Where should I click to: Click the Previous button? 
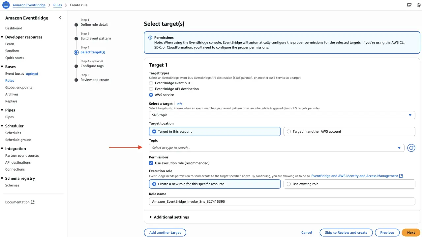point(387,232)
